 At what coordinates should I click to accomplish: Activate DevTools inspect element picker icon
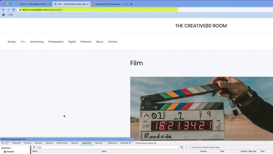(x=3, y=143)
